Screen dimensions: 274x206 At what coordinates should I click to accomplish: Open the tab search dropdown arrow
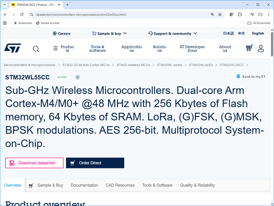[5, 5]
